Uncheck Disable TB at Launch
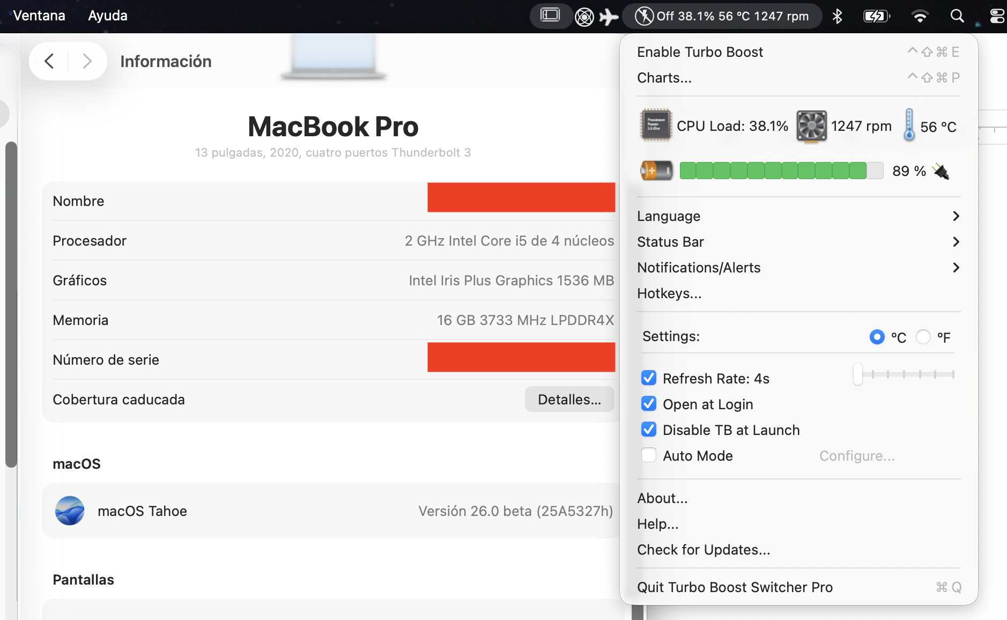This screenshot has width=1007, height=620. [x=649, y=430]
